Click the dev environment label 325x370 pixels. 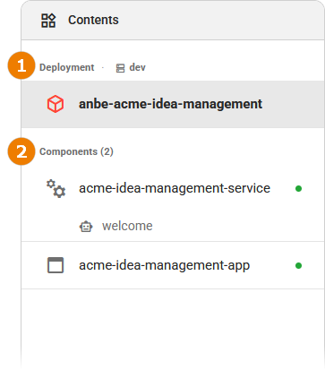click(137, 67)
